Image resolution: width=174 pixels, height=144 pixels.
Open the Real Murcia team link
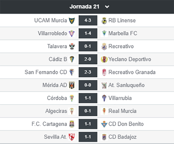pyautogui.click(x=122, y=111)
